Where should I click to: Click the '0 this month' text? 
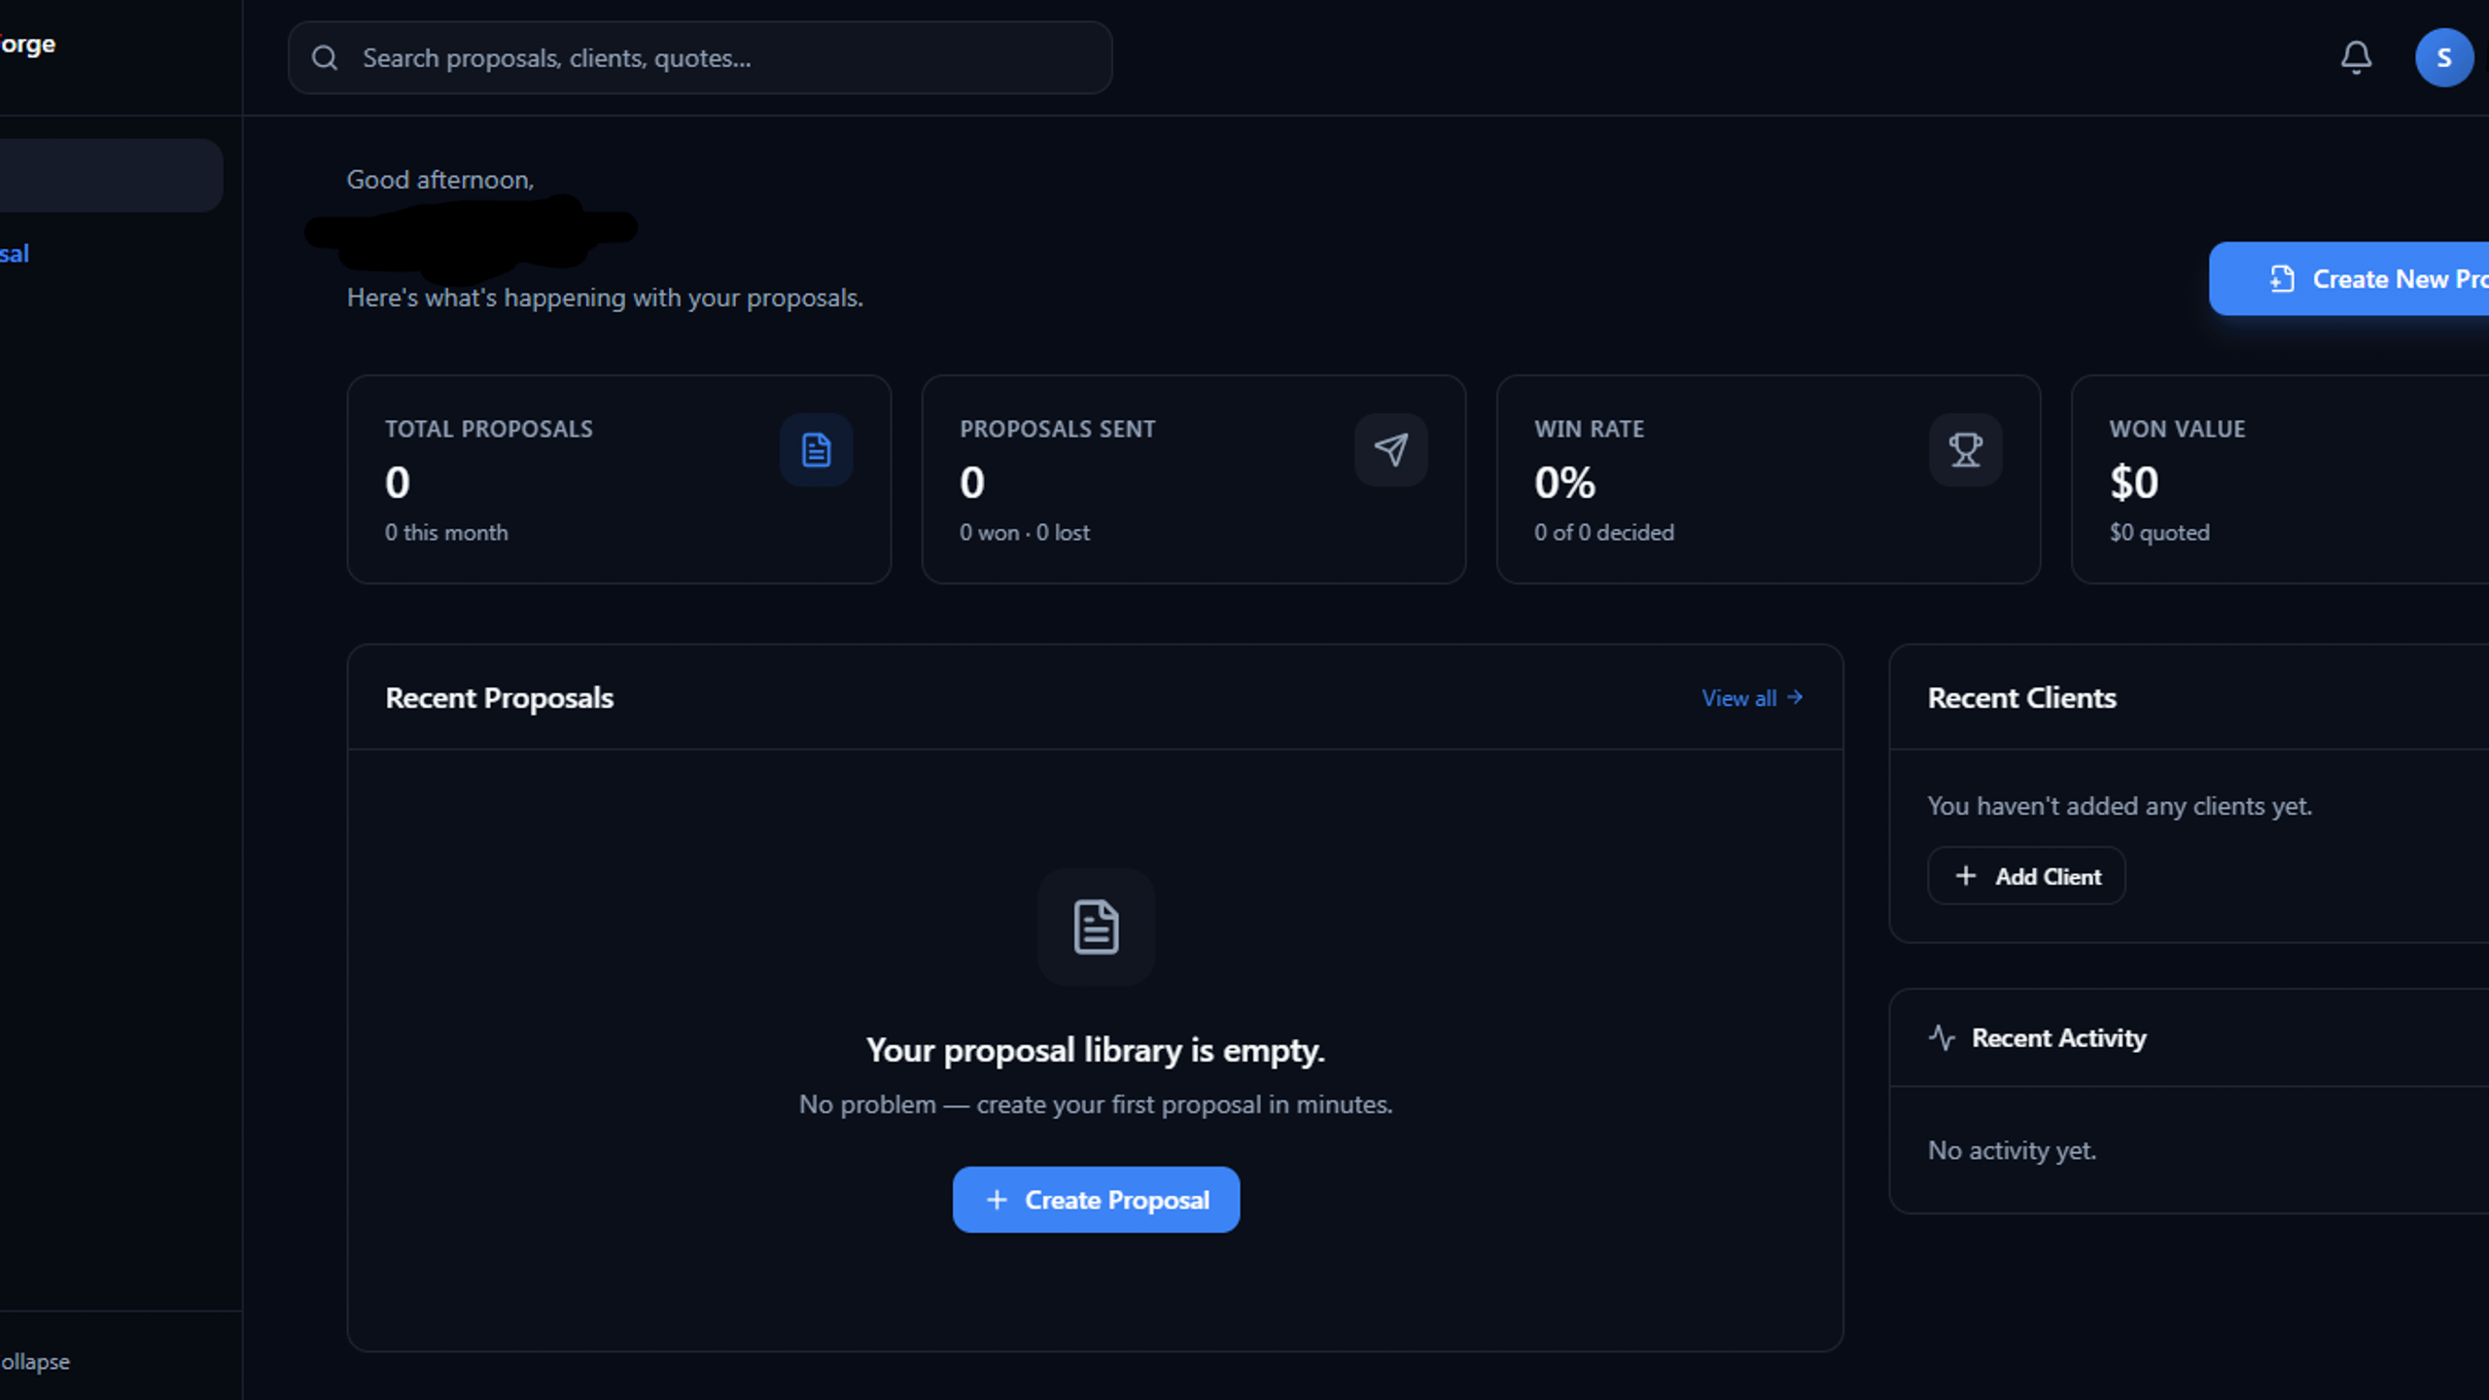(x=446, y=533)
